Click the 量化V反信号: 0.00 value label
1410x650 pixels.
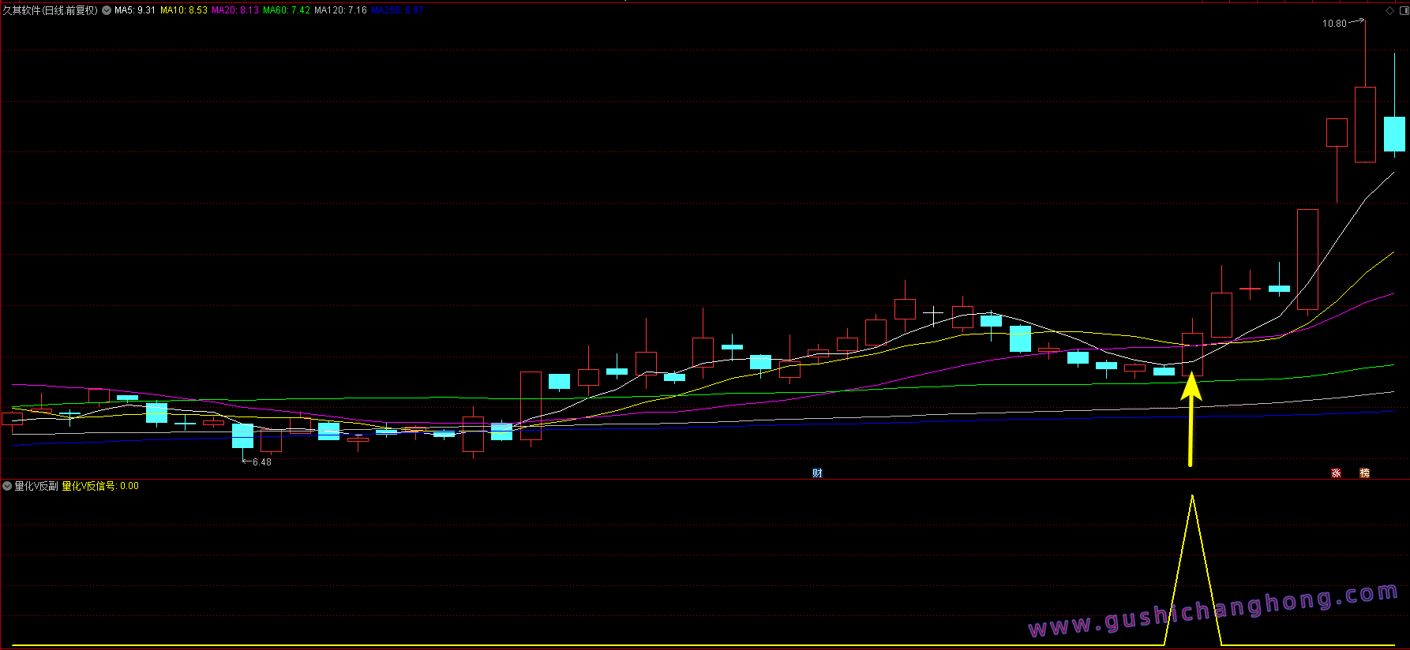(100, 486)
